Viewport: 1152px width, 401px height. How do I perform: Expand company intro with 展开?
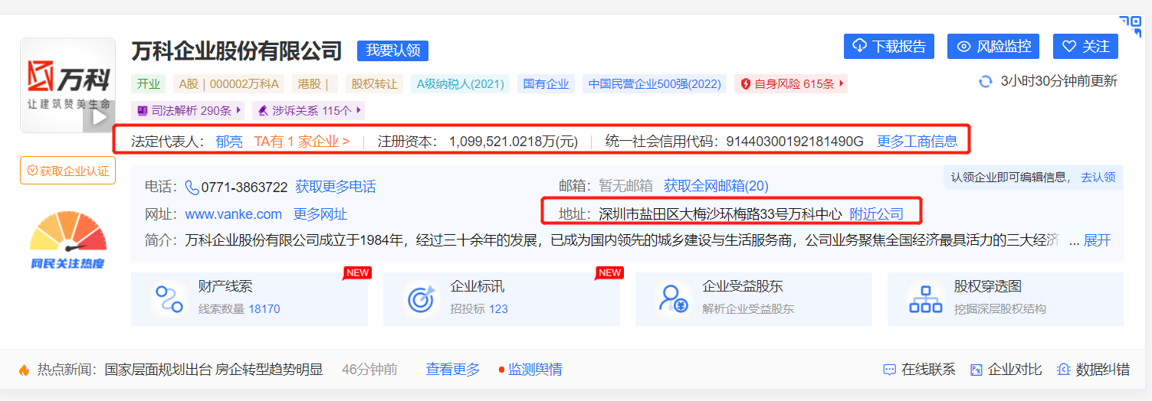(x=1097, y=240)
